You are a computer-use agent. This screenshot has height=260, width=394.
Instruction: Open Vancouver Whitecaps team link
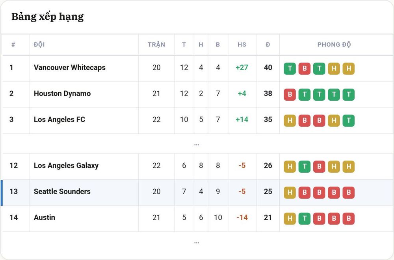coord(70,68)
